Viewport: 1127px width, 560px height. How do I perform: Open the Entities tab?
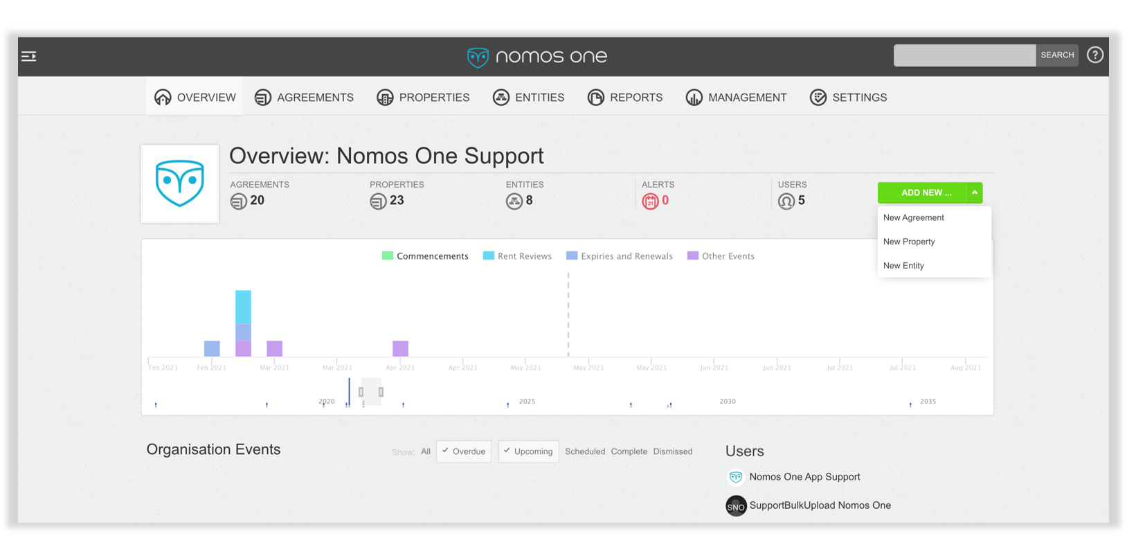528,98
